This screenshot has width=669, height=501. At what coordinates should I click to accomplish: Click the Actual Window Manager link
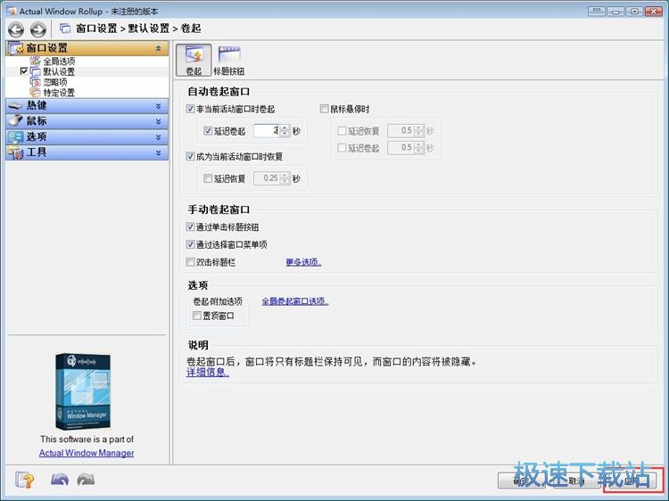point(87,453)
